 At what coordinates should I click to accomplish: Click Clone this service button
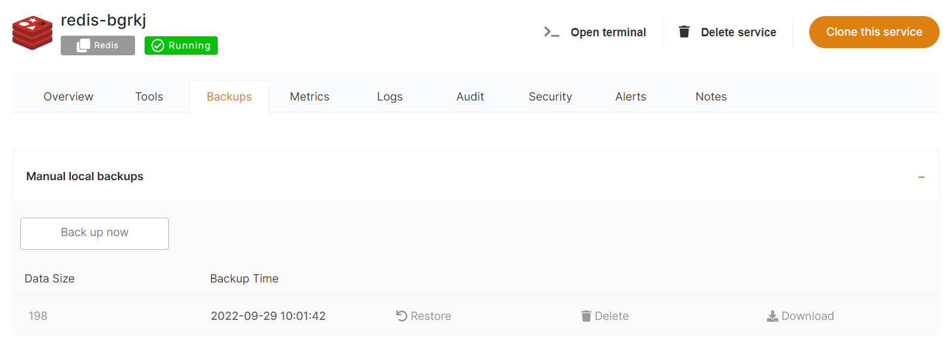tap(874, 32)
